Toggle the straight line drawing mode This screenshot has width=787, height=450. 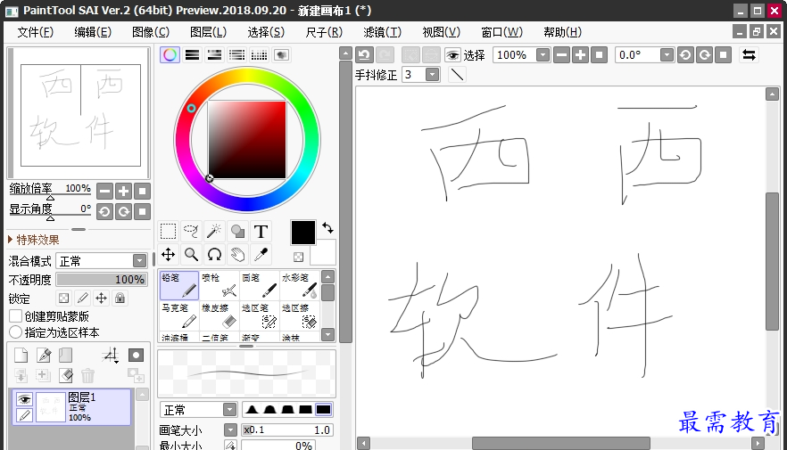click(456, 75)
